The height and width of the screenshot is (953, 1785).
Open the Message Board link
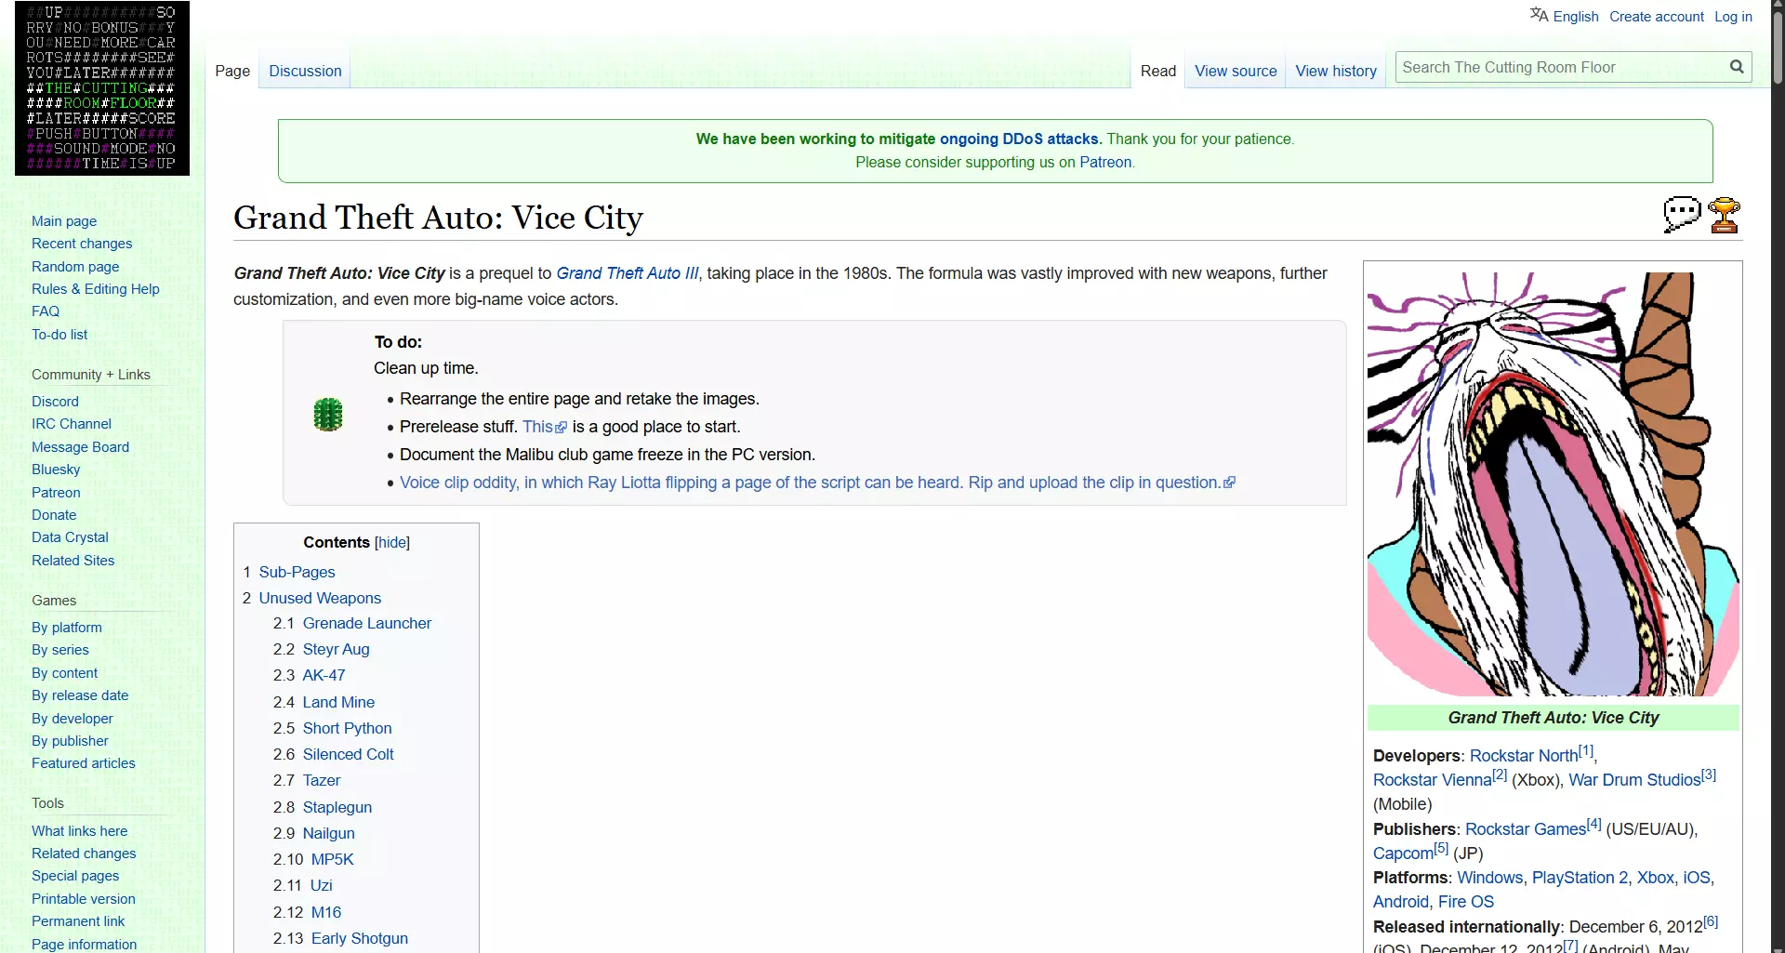pos(80,447)
